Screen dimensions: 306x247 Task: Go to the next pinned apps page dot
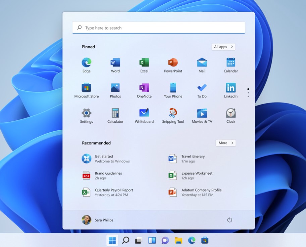pos(248,93)
